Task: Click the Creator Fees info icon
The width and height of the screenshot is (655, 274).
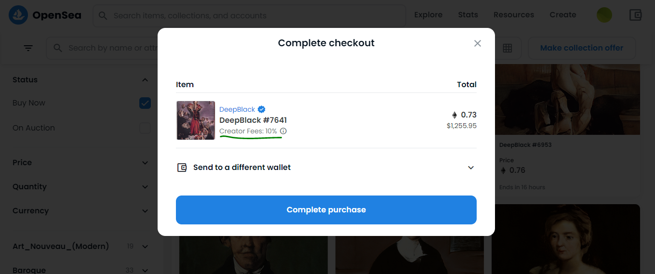Action: (x=283, y=131)
